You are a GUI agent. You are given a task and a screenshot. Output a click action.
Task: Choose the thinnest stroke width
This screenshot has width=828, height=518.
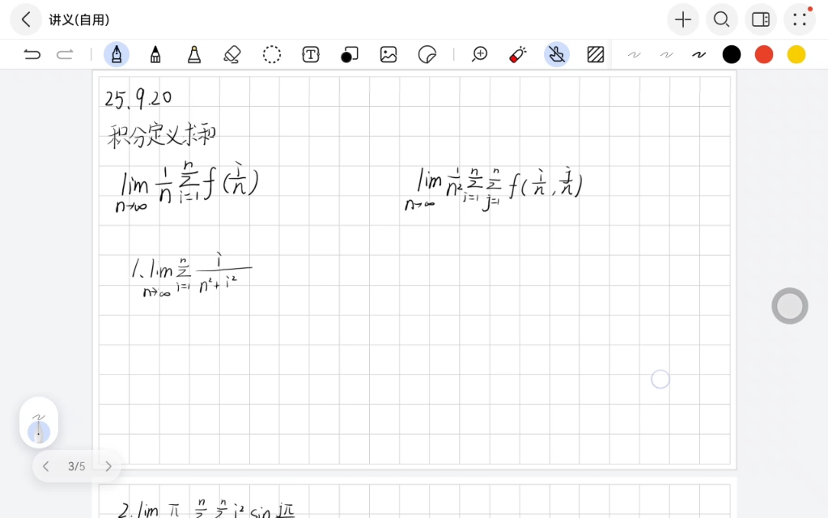pyautogui.click(x=635, y=54)
